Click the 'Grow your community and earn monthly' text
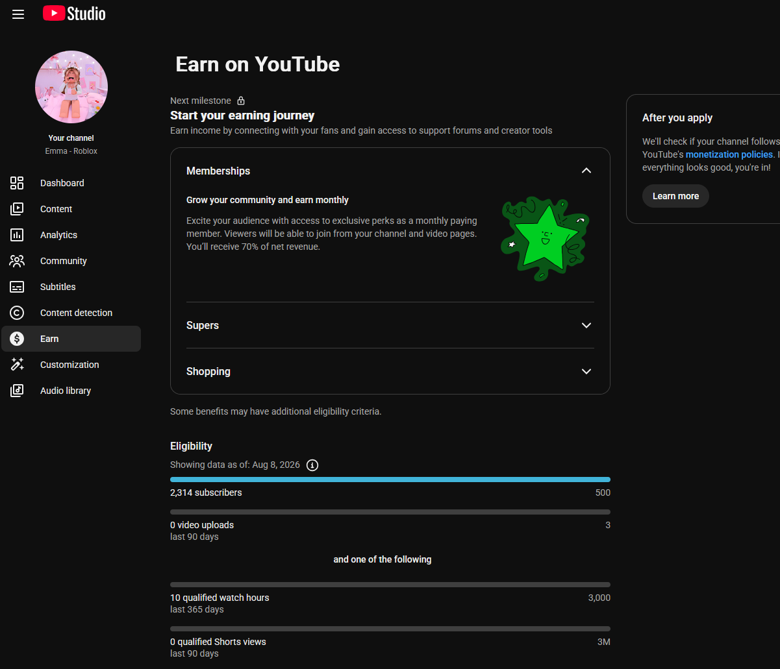 268,200
